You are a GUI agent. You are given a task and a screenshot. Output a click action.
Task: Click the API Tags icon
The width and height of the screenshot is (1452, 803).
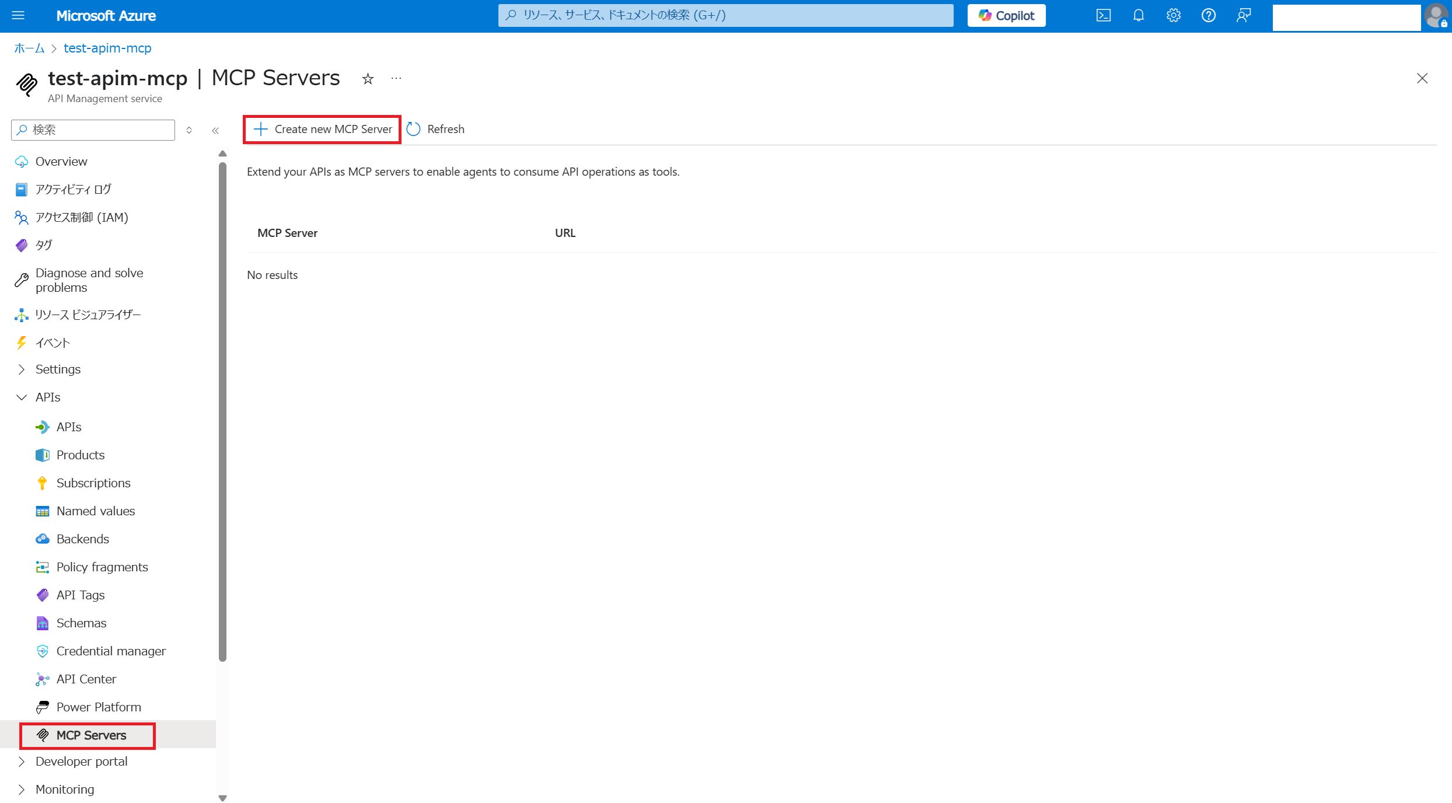click(43, 595)
